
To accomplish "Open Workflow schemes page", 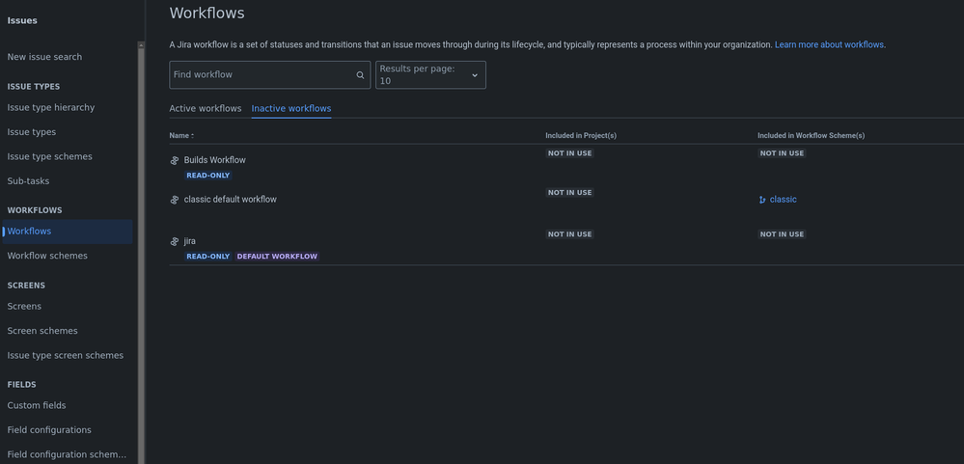I will point(47,256).
